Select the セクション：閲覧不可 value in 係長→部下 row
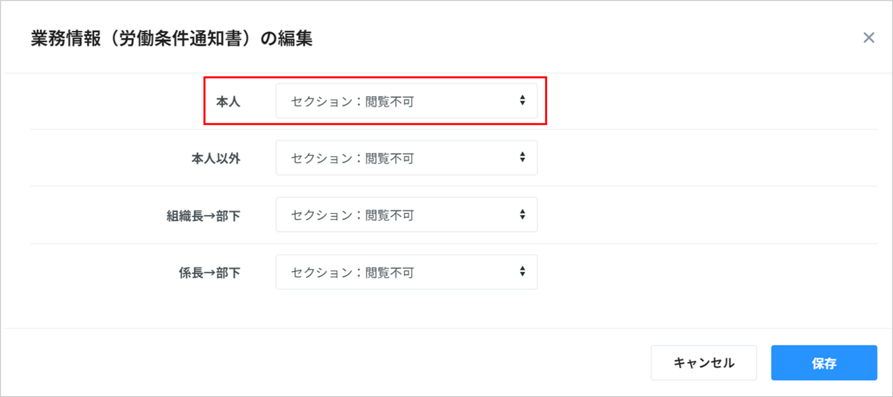This screenshot has width=893, height=397. click(x=352, y=273)
